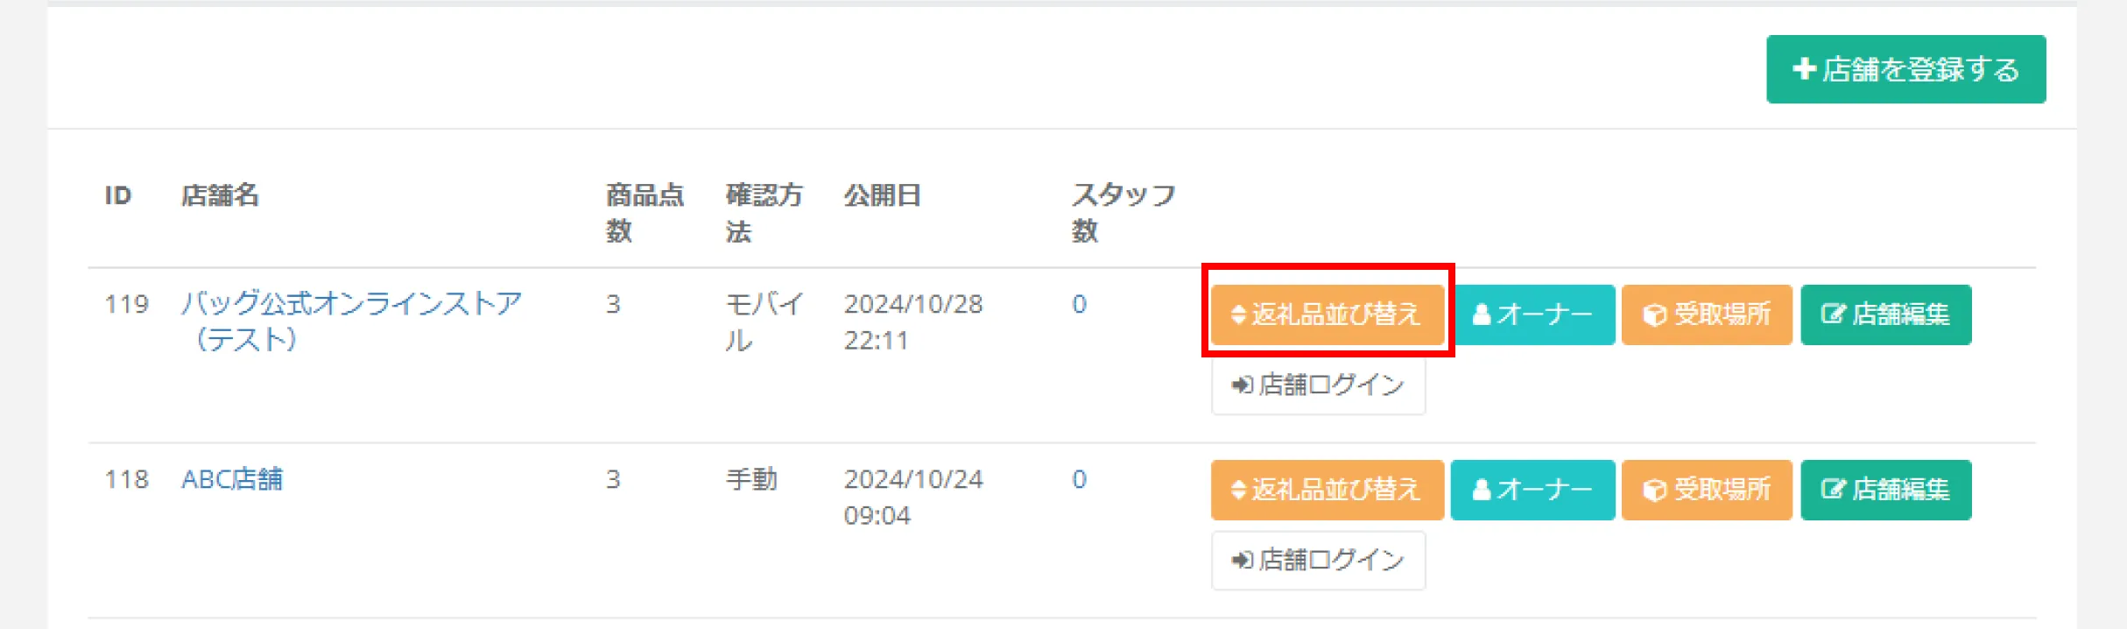Edit ABC店舗 via 店舗編集
Image resolution: width=2127 pixels, height=629 pixels.
click(1886, 490)
